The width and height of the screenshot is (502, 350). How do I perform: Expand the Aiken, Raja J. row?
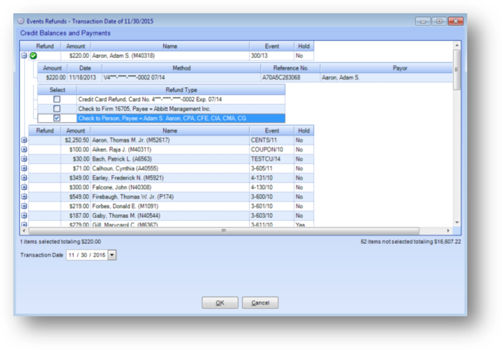point(24,150)
